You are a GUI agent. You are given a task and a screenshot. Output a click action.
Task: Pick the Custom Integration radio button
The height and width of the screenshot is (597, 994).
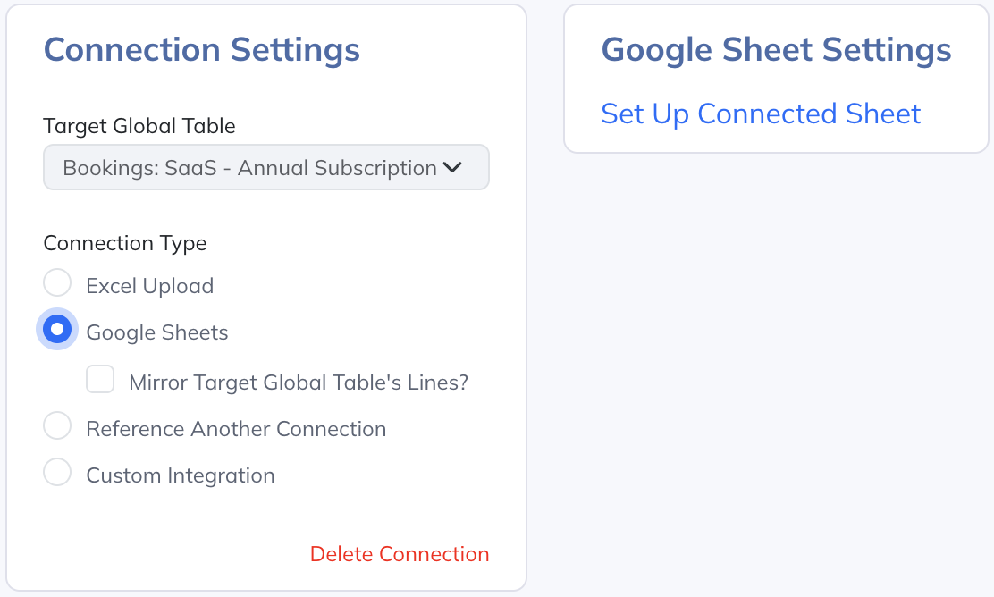(x=57, y=473)
